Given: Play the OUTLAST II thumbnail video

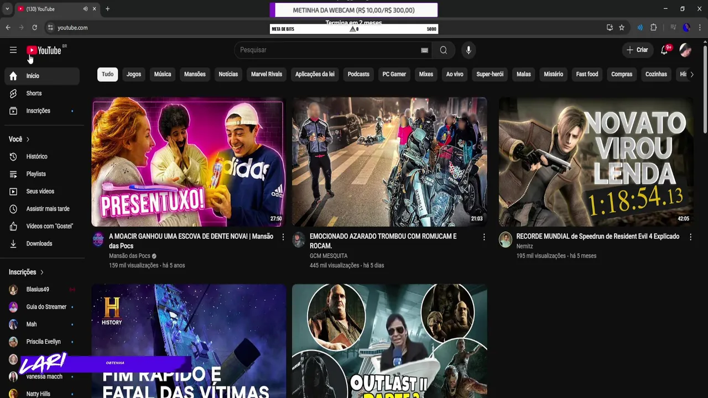Looking at the screenshot, I should [x=389, y=341].
